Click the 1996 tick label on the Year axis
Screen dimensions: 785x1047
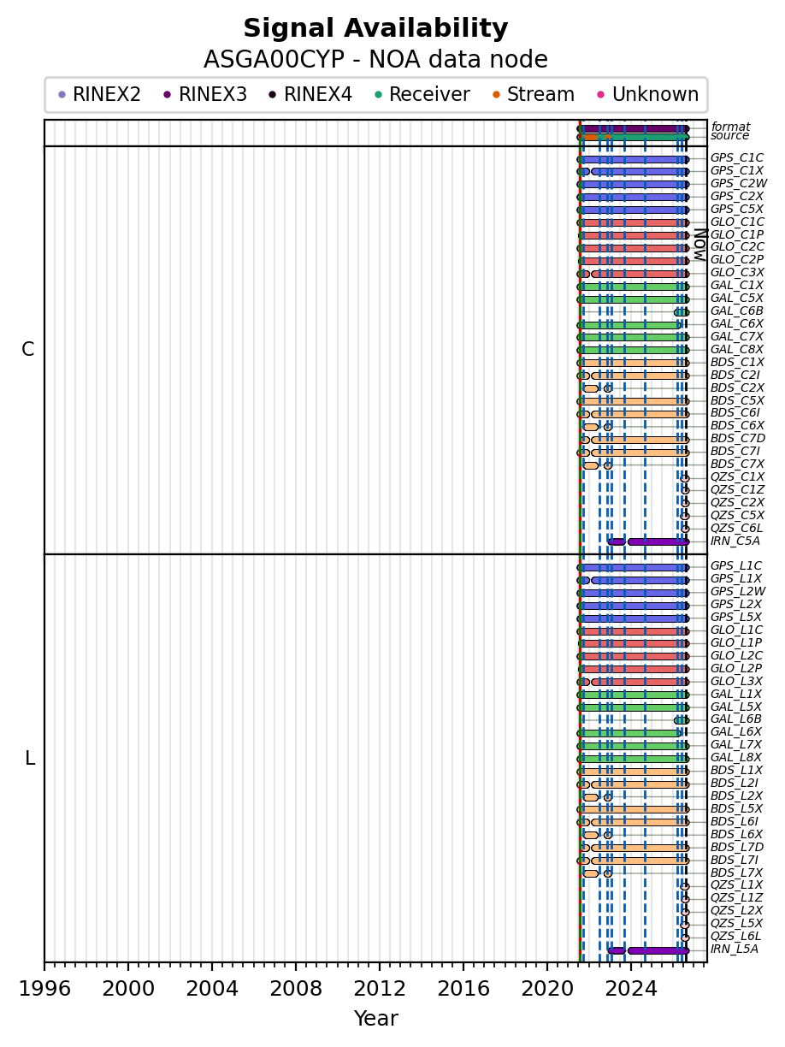tap(44, 989)
